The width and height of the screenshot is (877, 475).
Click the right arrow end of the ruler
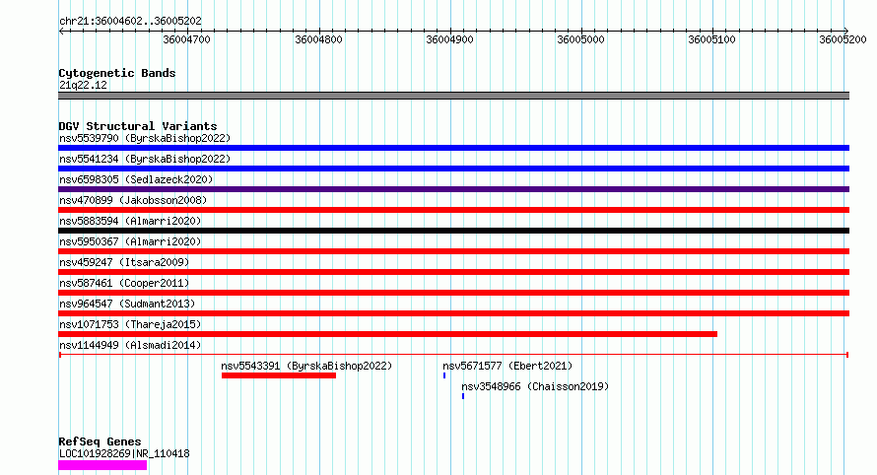pos(845,31)
